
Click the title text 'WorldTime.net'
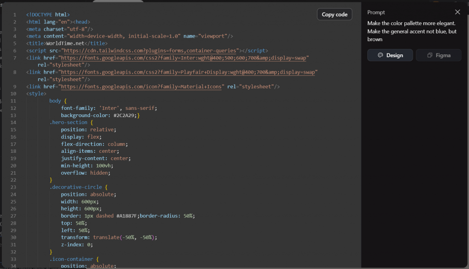pyautogui.click(x=65, y=43)
